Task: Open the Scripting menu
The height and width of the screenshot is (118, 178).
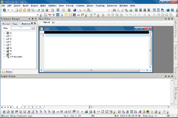Action: click(x=100, y=6)
